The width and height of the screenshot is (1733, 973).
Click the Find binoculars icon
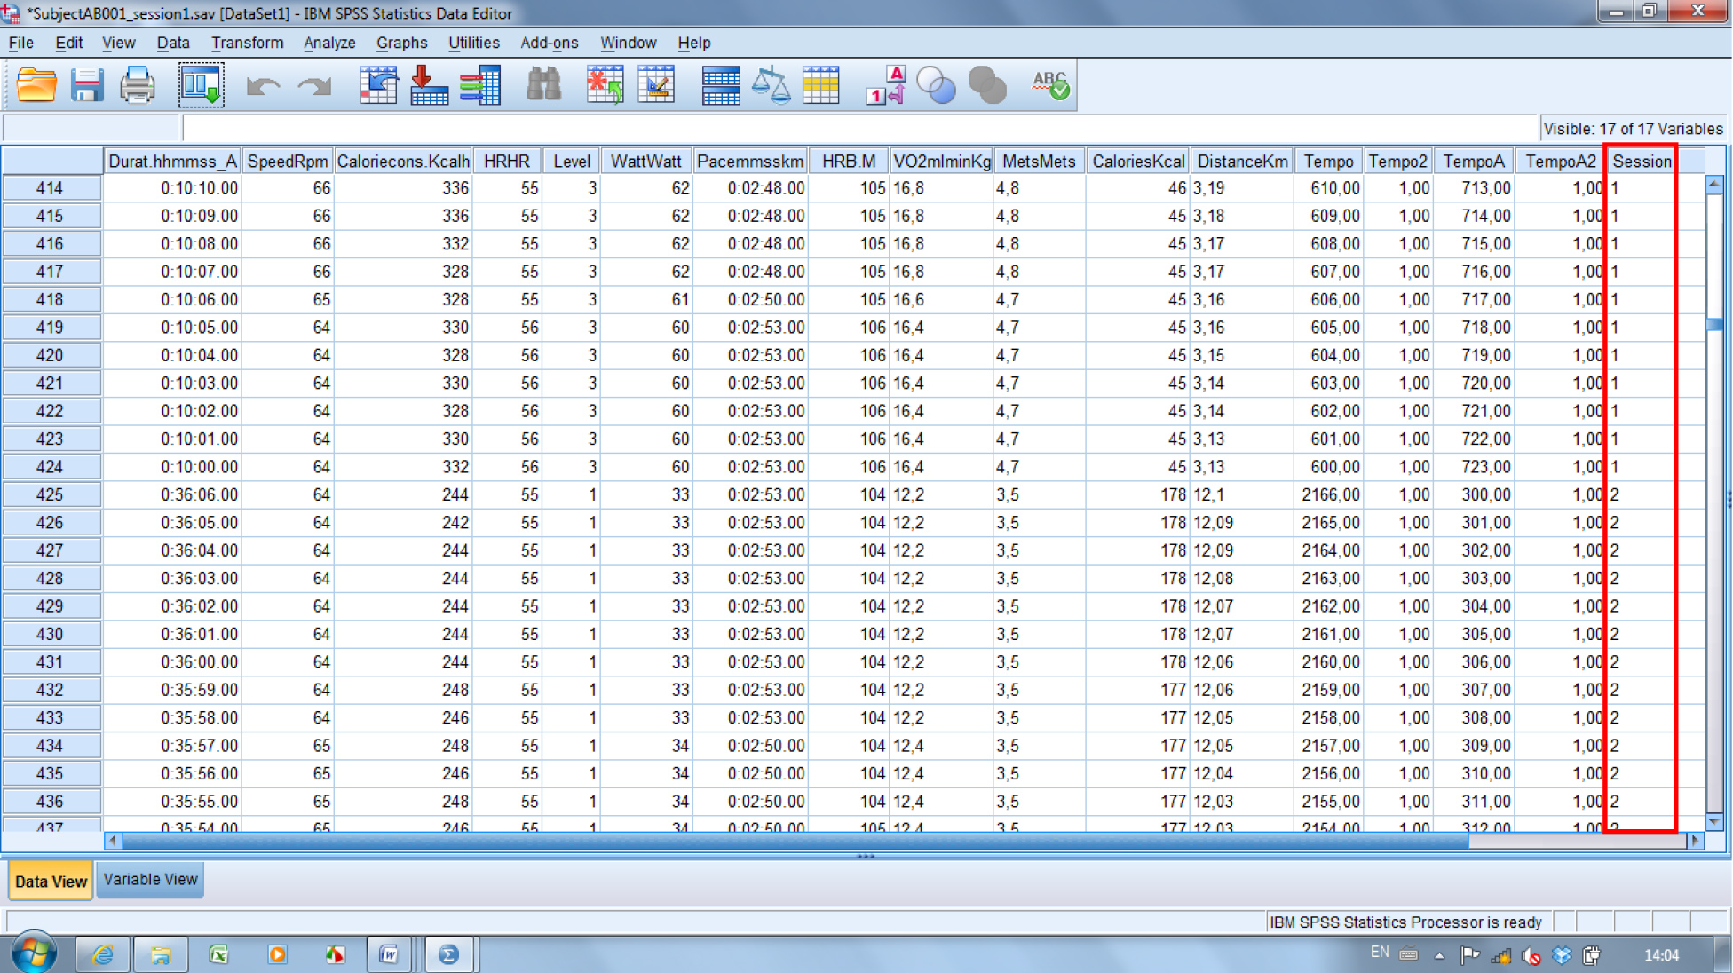543,86
